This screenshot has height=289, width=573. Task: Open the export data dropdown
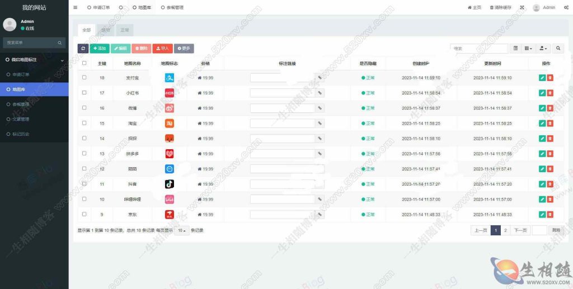(543, 48)
